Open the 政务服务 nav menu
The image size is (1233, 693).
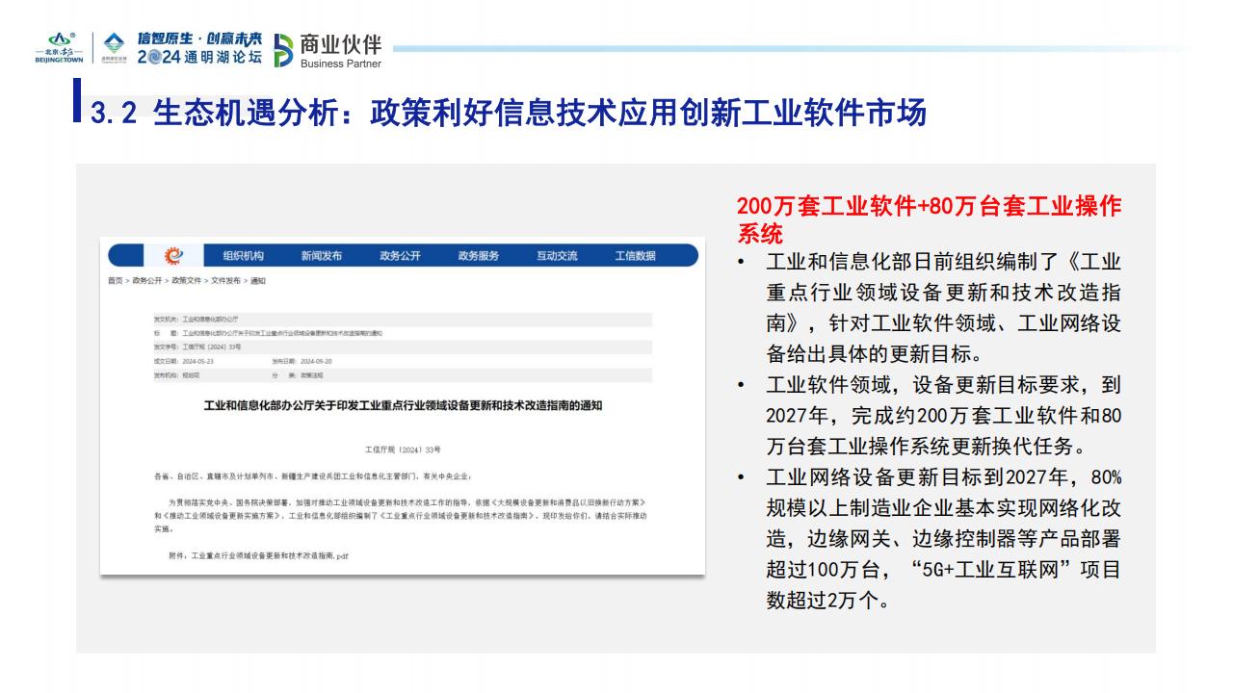pos(479,256)
